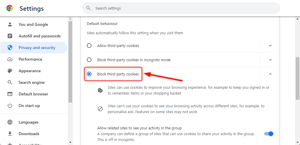Click the You and Google person icon

click(x=10, y=24)
